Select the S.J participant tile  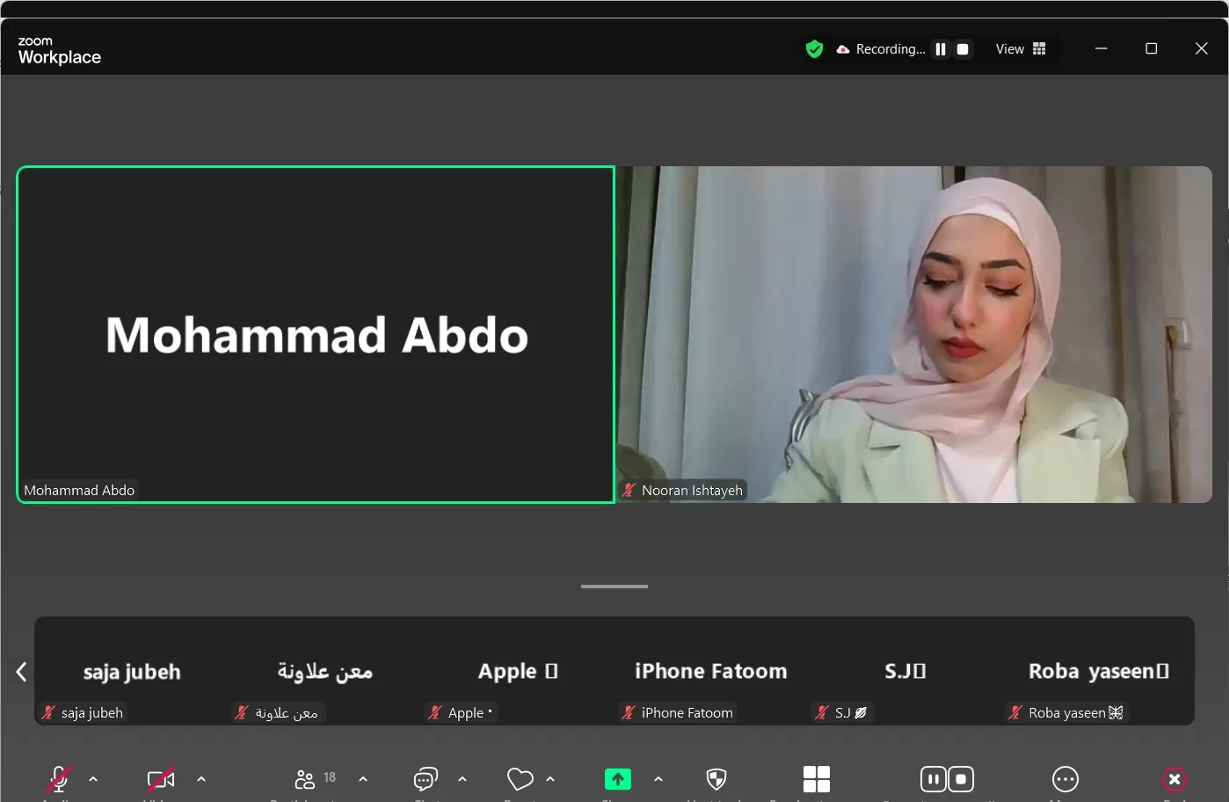pos(905,671)
